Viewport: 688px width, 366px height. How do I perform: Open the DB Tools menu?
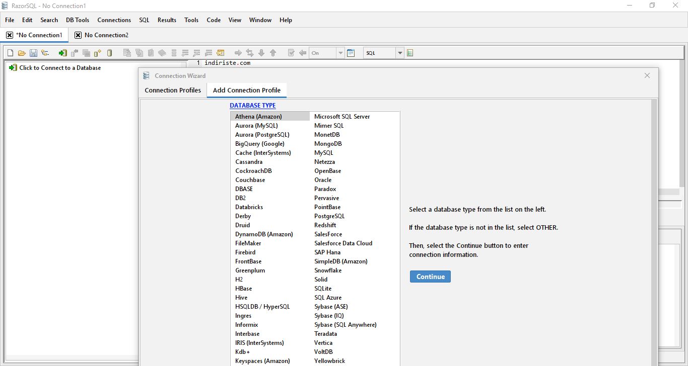pyautogui.click(x=78, y=20)
